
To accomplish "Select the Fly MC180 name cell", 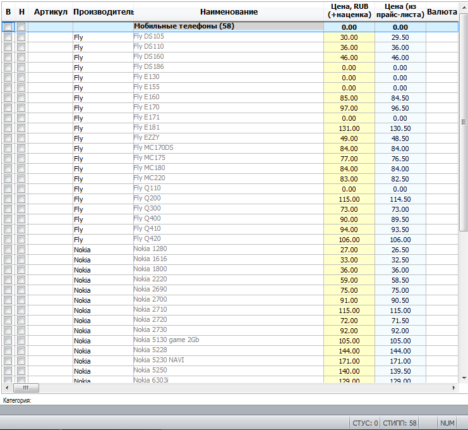I will click(x=229, y=169).
